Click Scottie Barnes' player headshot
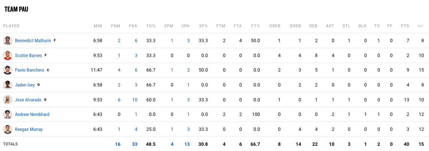This screenshot has width=429, height=151. 7,56
